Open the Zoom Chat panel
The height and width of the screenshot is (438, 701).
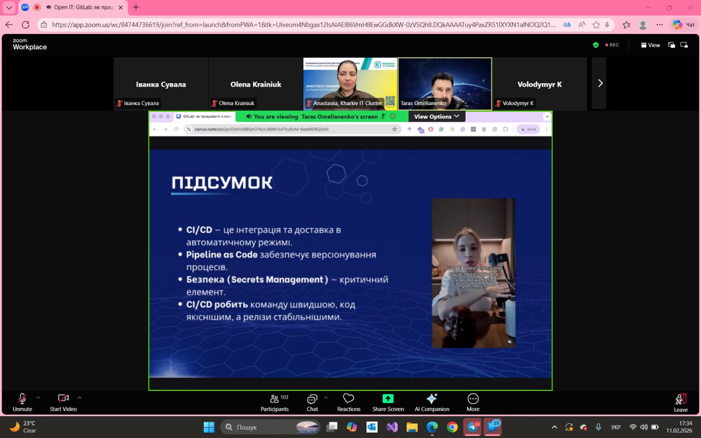pos(312,402)
